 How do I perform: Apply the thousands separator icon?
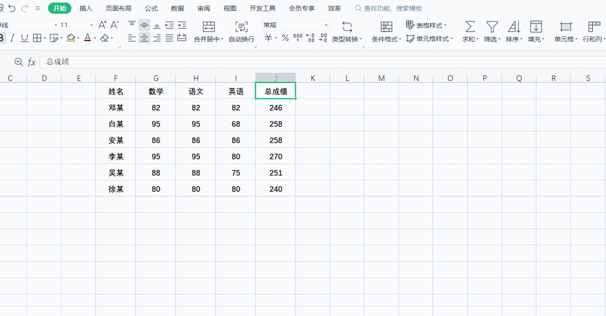[x=298, y=38]
